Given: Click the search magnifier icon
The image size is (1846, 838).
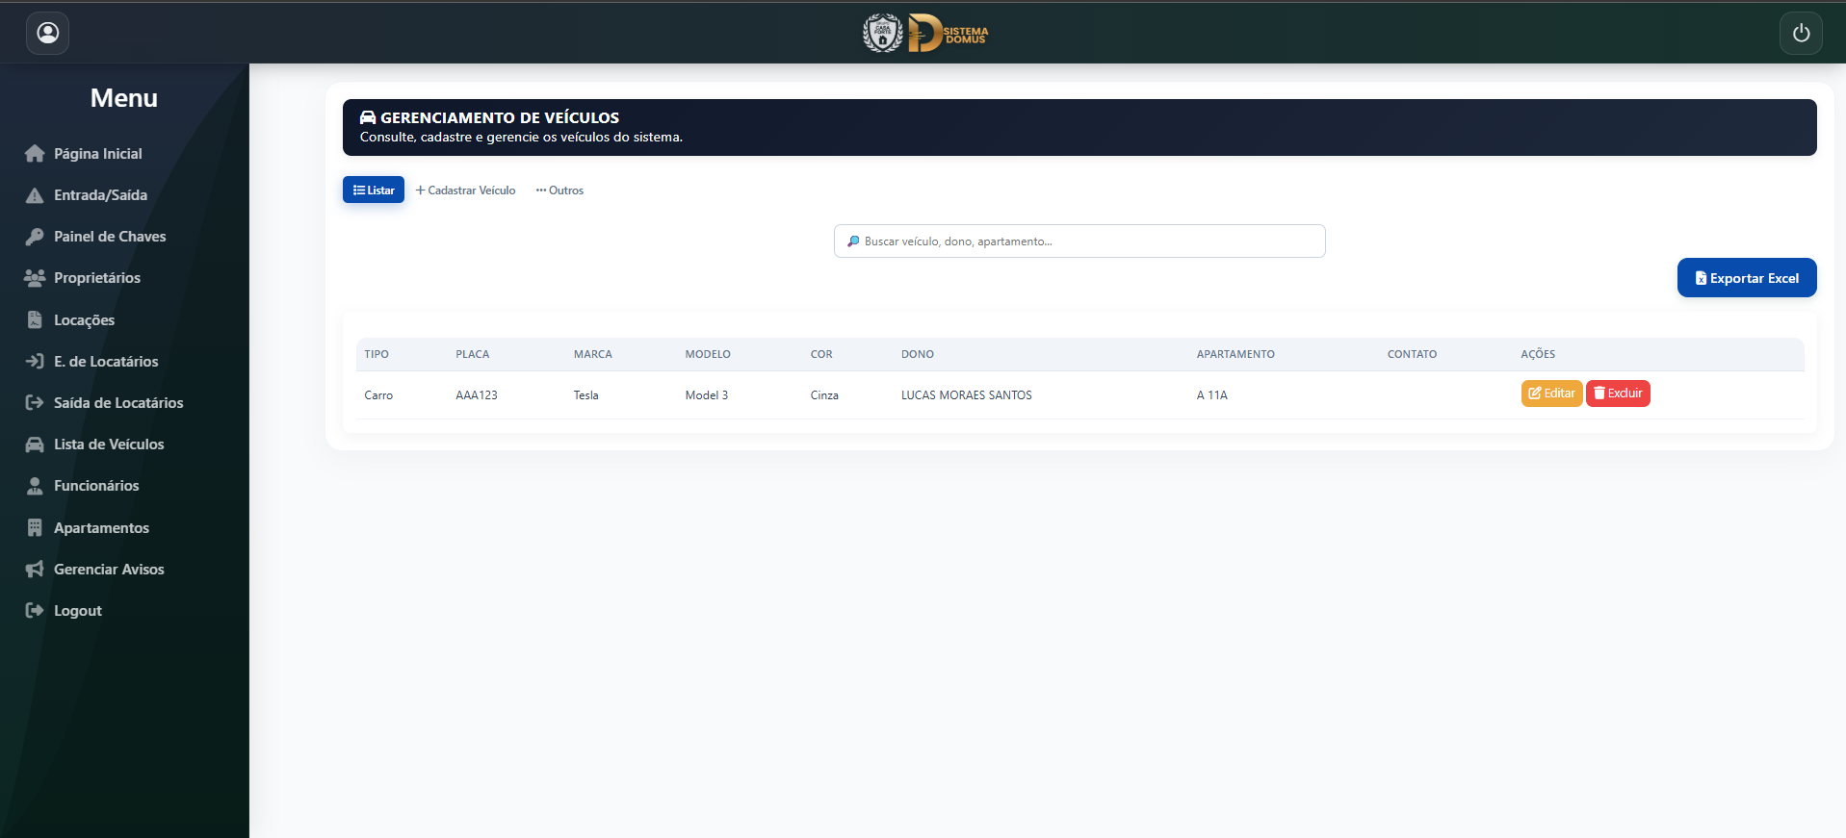Looking at the screenshot, I should coord(853,241).
